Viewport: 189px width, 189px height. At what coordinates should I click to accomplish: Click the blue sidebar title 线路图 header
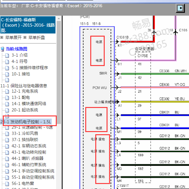[28, 25]
